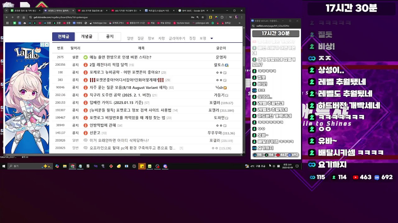Open the apps grid in bookmarks bar

click(7, 23)
